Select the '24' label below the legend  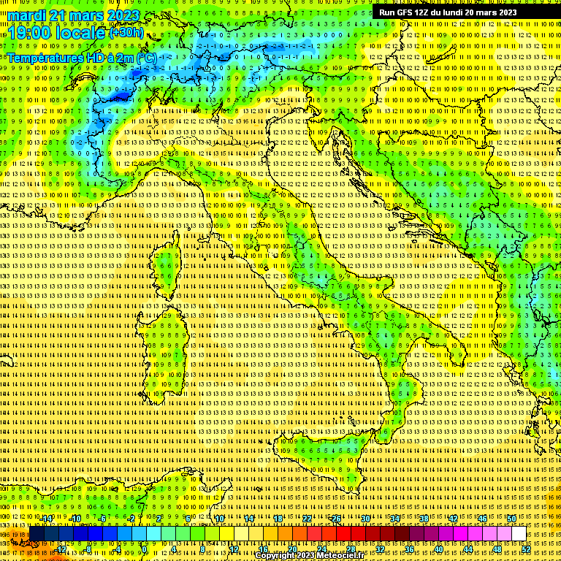(x=321, y=549)
